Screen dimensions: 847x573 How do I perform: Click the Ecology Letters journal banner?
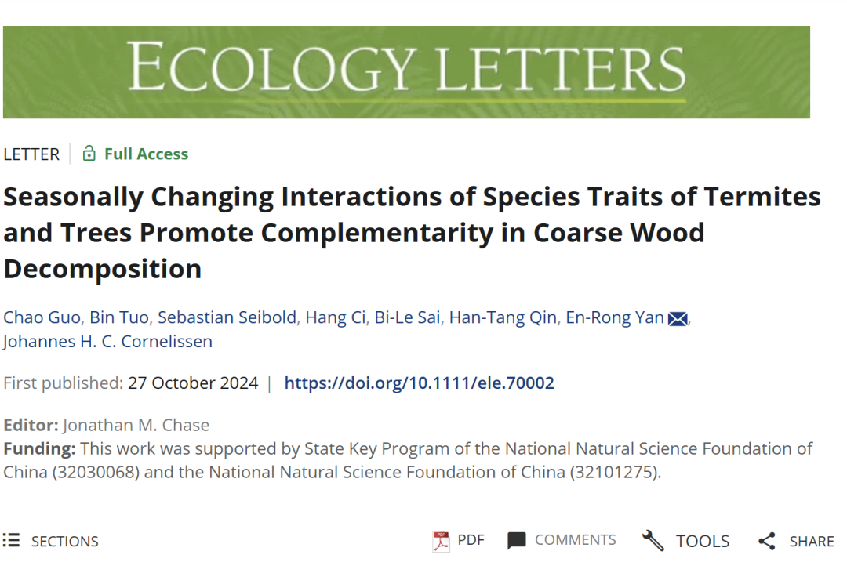coord(406,72)
